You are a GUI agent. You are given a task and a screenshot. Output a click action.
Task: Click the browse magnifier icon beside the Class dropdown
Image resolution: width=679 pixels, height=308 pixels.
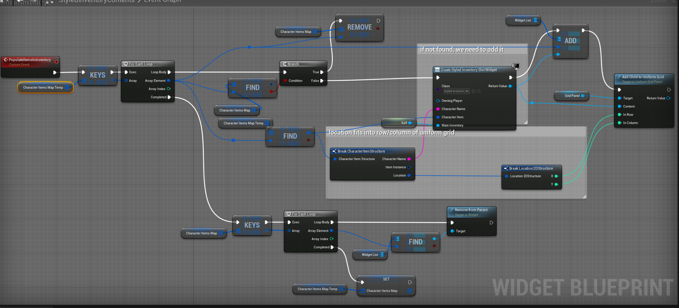pyautogui.click(x=479, y=91)
